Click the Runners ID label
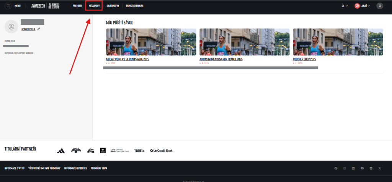The height and width of the screenshot is (182, 392). point(10,41)
